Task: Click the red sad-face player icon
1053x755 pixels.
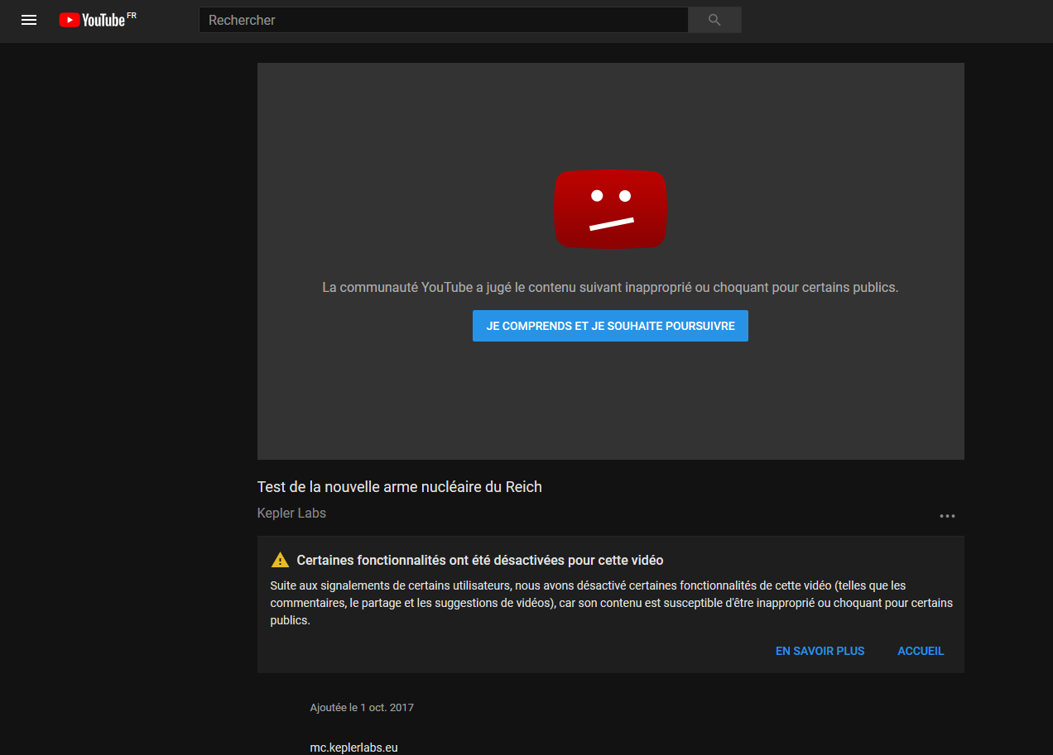Action: tap(610, 209)
